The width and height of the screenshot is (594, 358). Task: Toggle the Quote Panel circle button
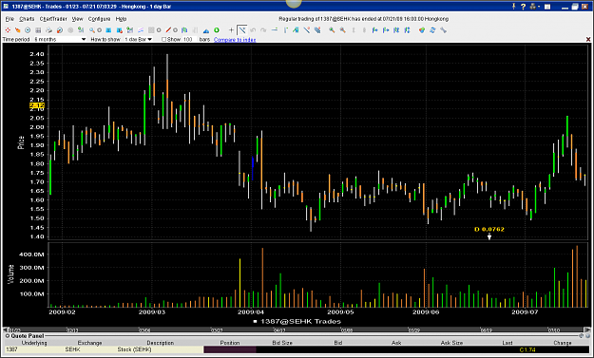(x=8, y=335)
